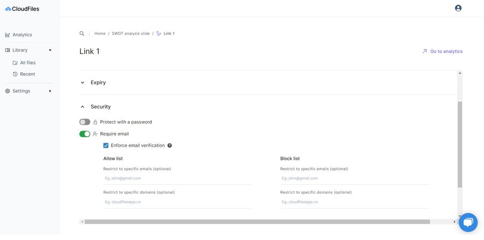Open the chat support bubble
The image size is (484, 240).
tap(467, 222)
